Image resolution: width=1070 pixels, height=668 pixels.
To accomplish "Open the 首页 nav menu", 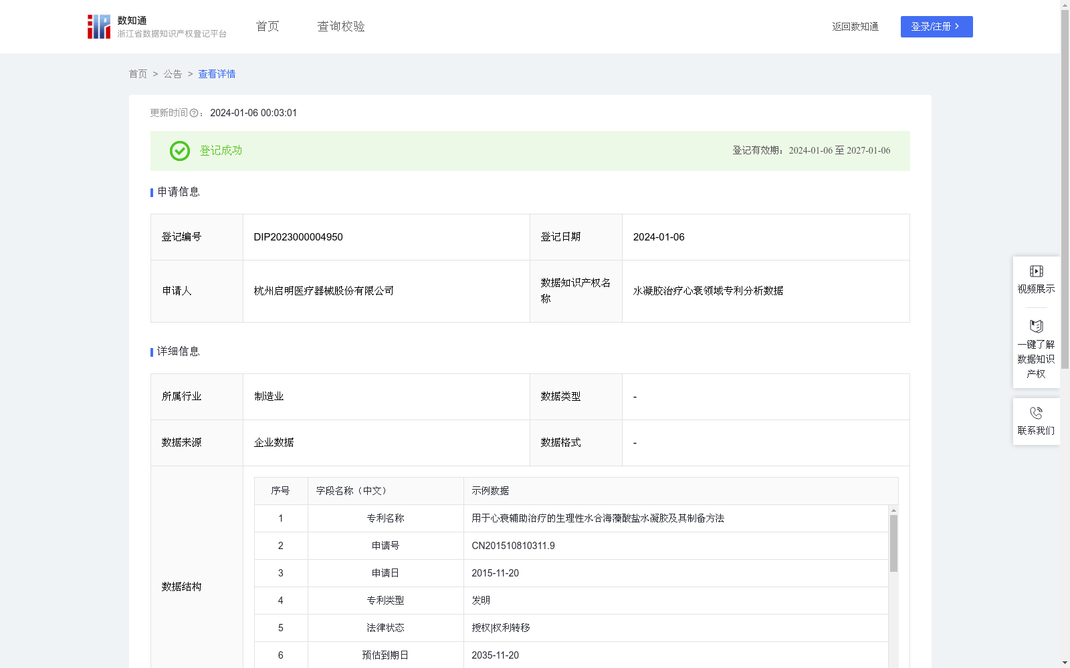I will pos(267,27).
